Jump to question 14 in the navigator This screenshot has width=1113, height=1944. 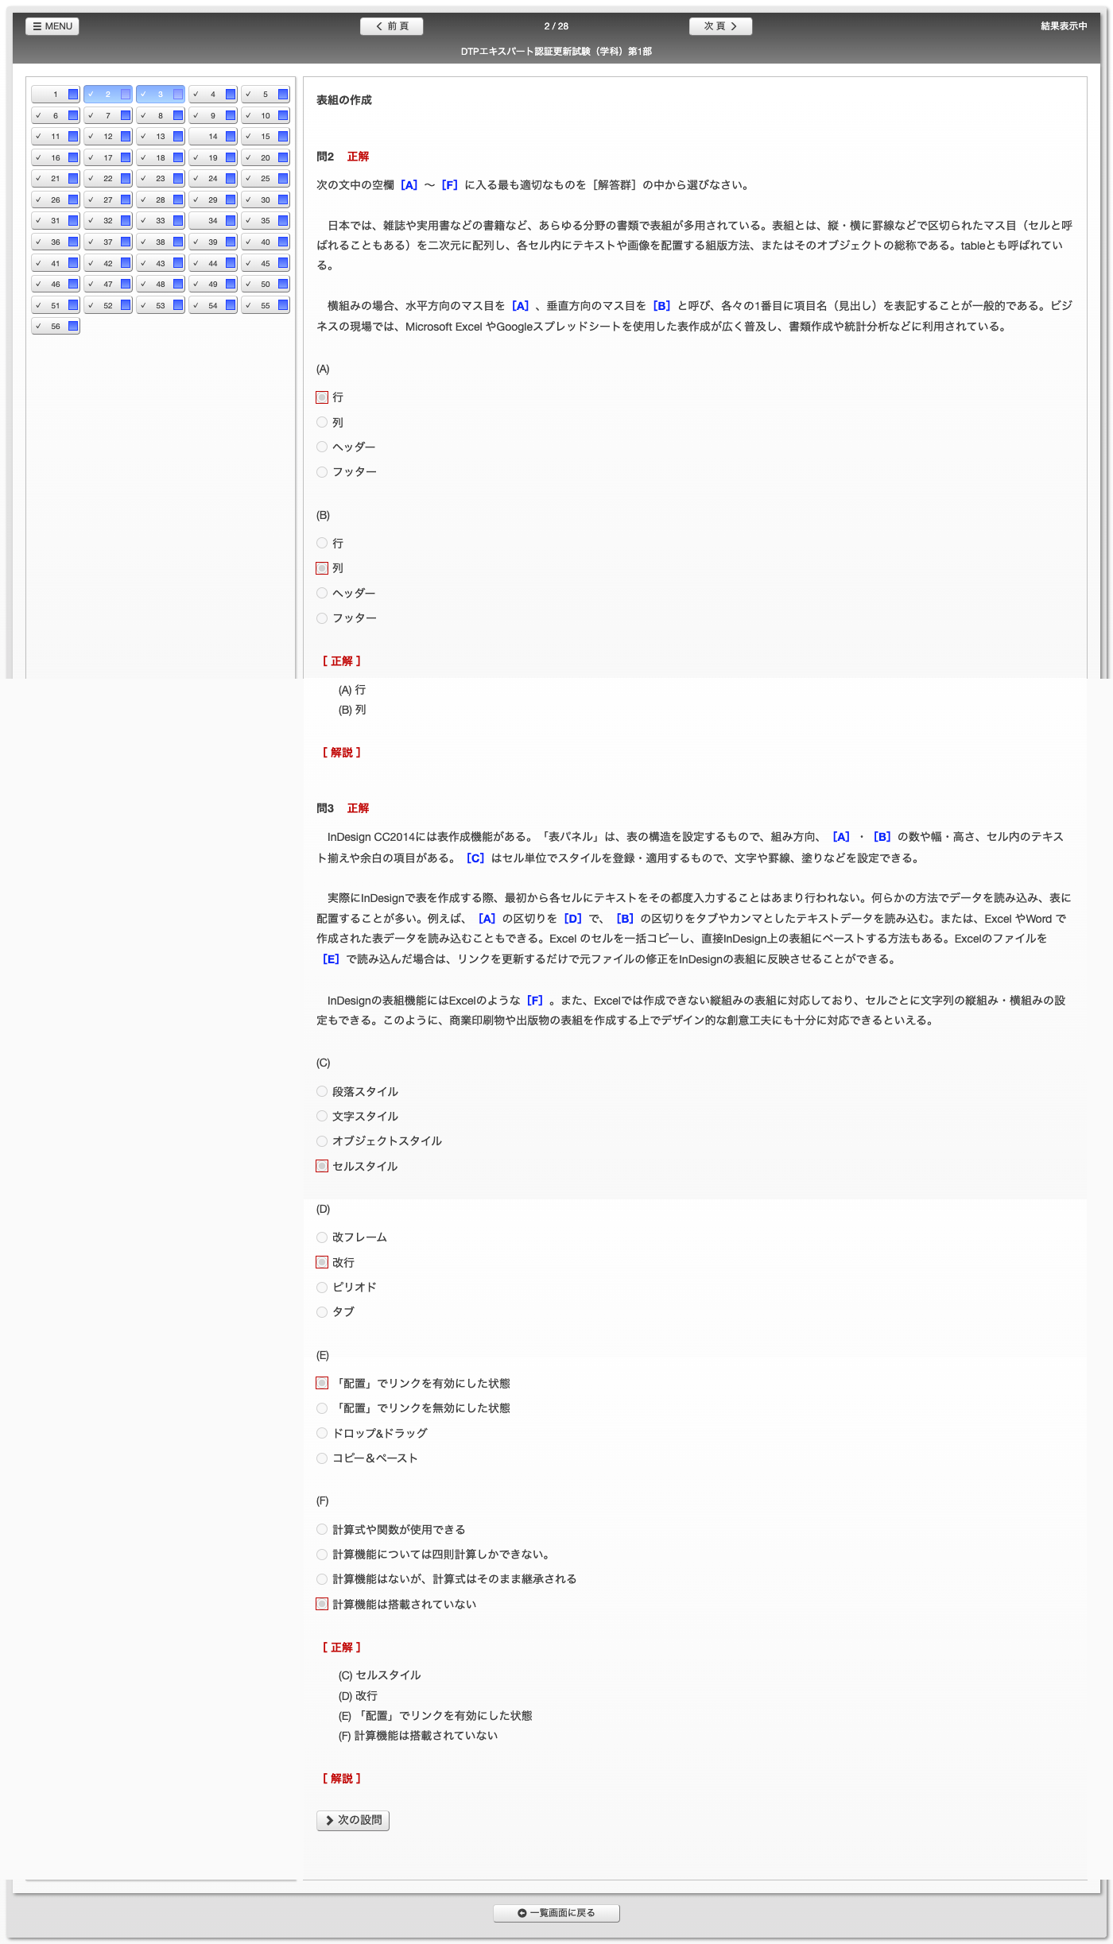[212, 137]
